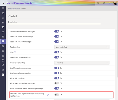The height and width of the screenshot is (100, 118).
Task: Open the user profile avatar
Action: [115, 3]
